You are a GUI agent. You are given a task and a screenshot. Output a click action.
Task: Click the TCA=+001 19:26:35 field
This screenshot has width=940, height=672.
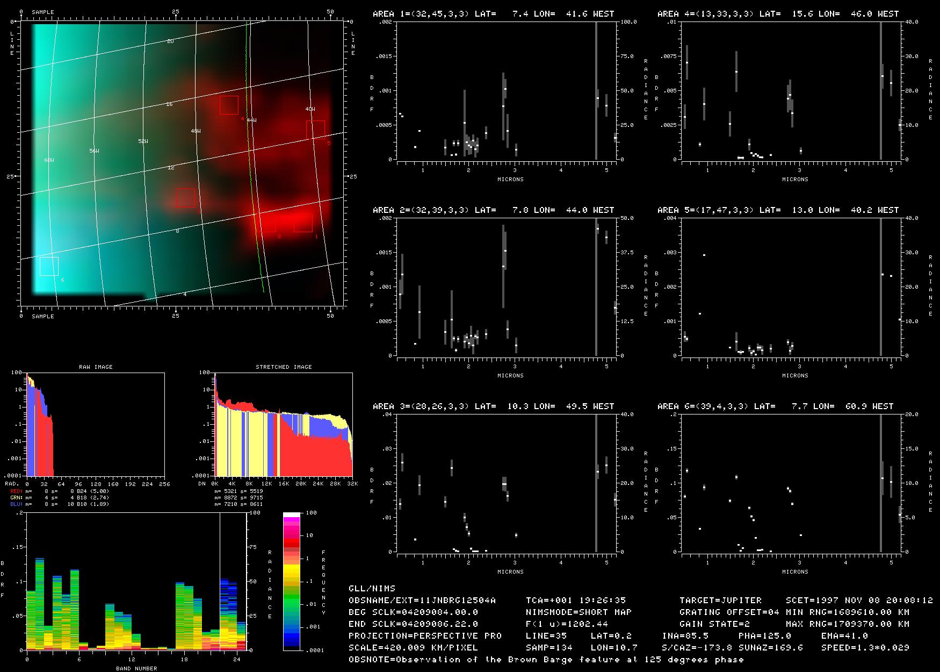pos(576,600)
